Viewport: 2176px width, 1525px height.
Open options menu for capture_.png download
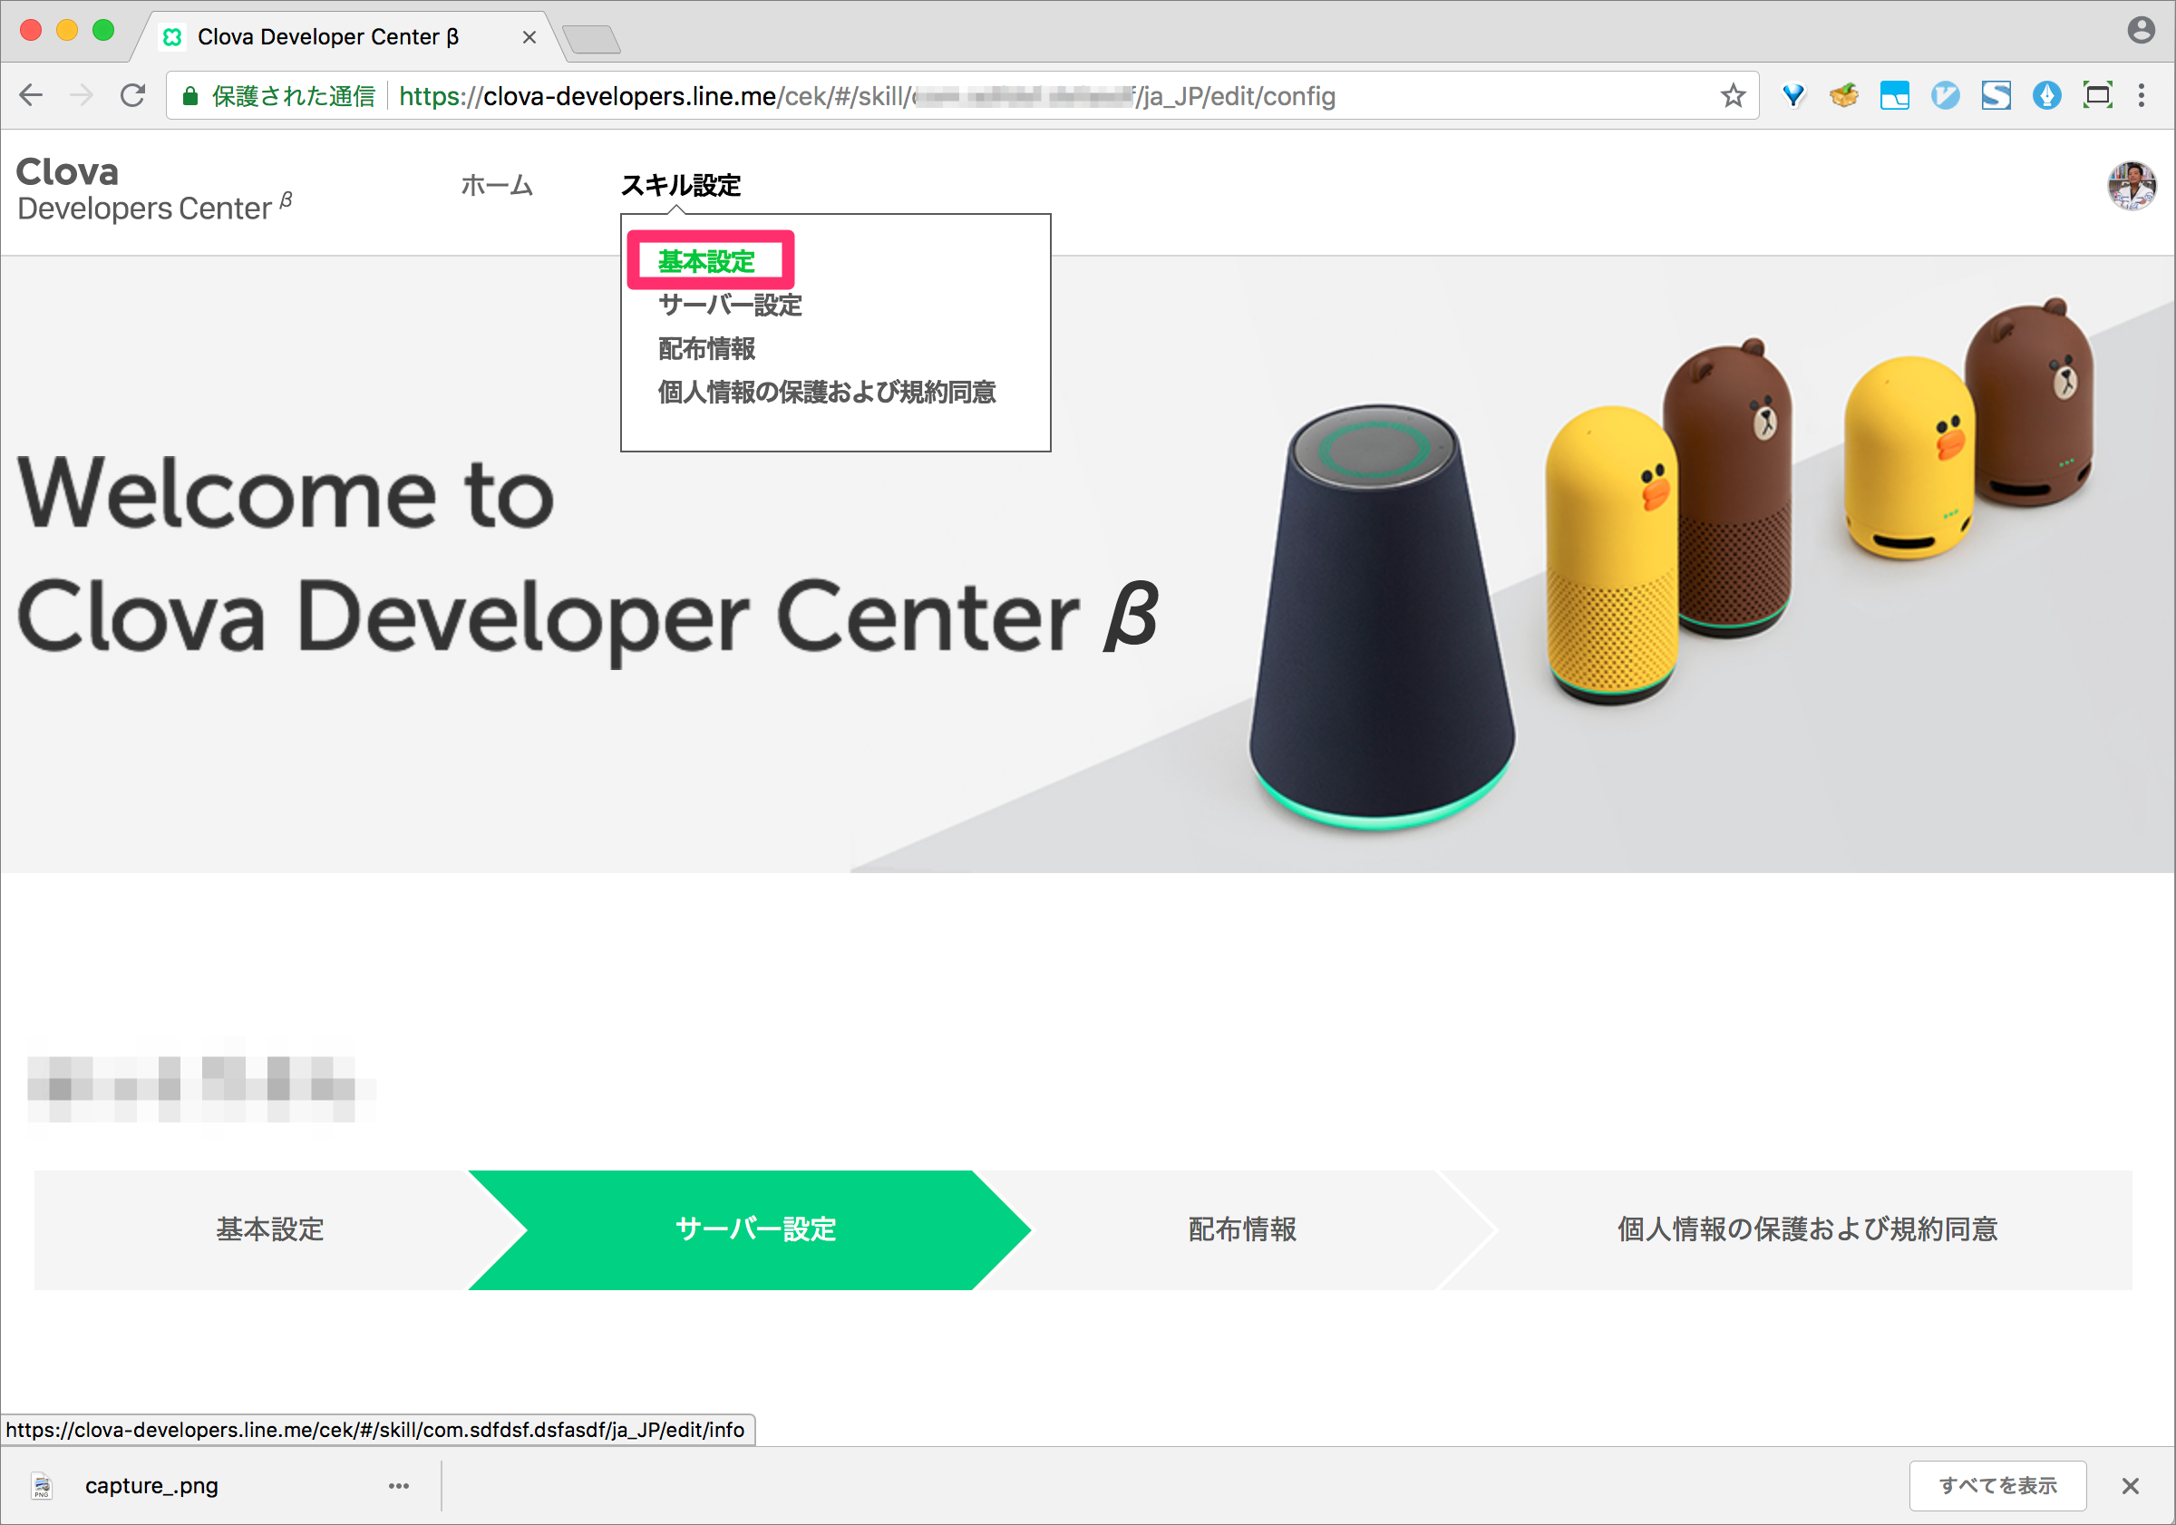pyautogui.click(x=399, y=1485)
